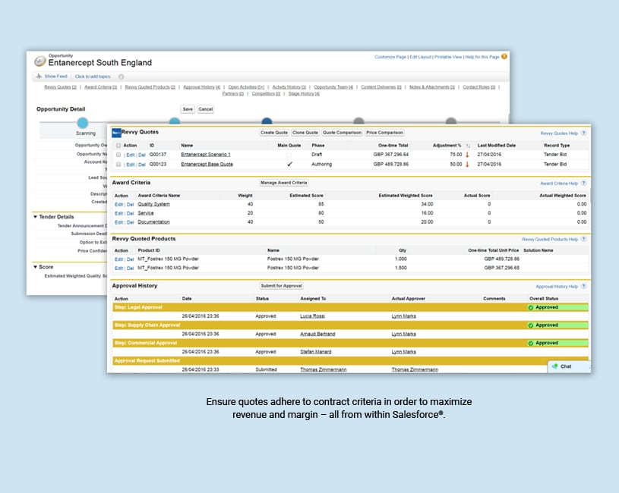The width and height of the screenshot is (619, 493).
Task: Open Revvy Quoted Products Help question icon
Action: point(583,239)
